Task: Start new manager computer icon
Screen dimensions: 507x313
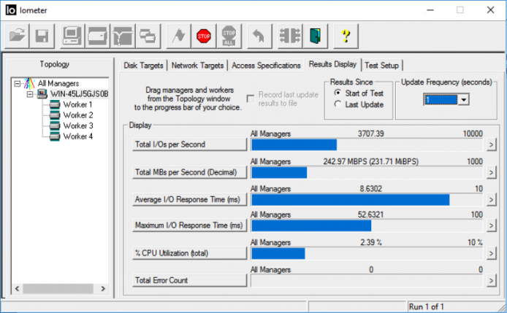Action: [72, 36]
